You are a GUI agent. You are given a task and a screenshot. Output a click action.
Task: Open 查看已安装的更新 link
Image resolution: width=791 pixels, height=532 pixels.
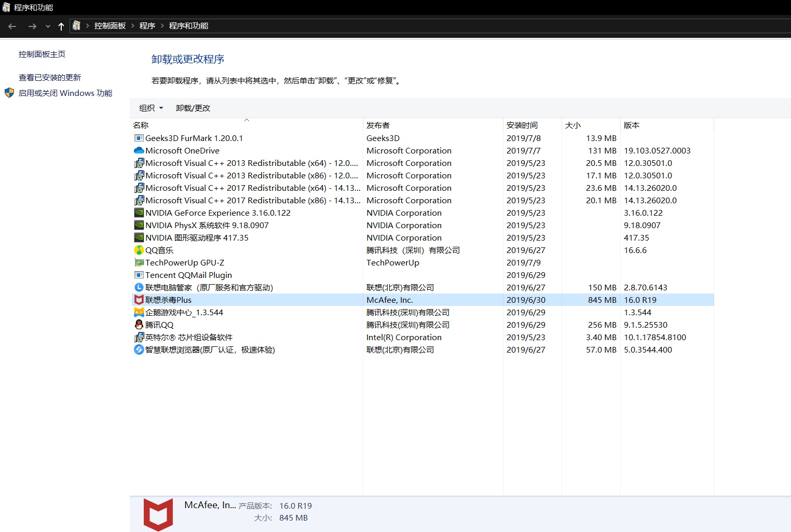[50, 77]
